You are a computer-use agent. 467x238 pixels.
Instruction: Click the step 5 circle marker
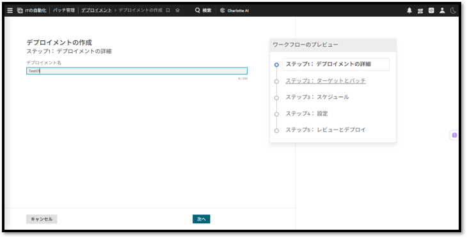pyautogui.click(x=276, y=130)
